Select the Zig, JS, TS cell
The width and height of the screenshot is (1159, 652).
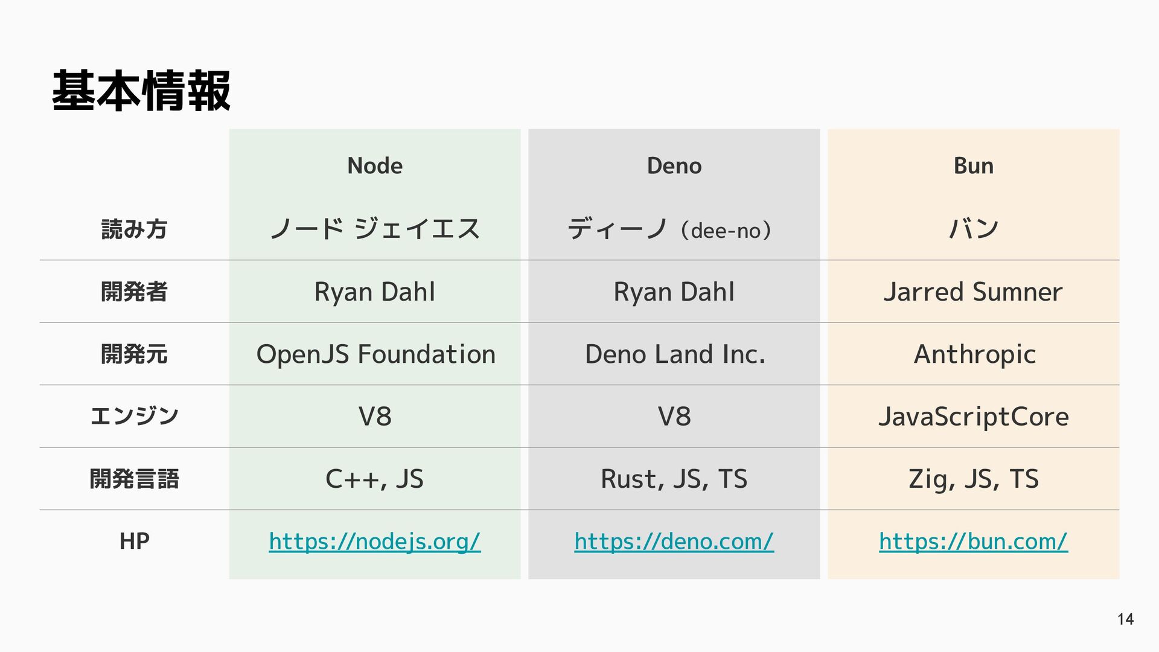[973, 479]
